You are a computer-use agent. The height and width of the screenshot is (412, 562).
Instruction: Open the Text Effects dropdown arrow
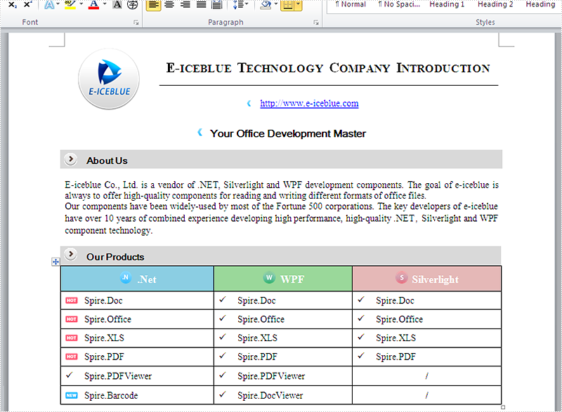[x=58, y=4]
